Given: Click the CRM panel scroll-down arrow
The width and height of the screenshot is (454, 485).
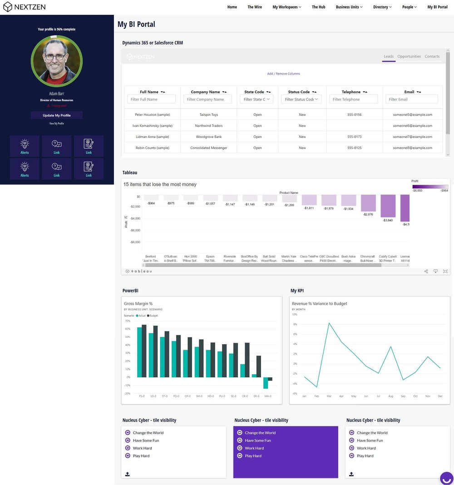Looking at the screenshot, I should point(448,155).
